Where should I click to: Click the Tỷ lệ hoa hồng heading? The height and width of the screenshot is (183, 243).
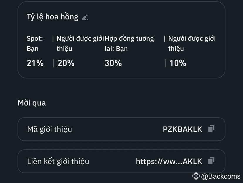(53, 17)
